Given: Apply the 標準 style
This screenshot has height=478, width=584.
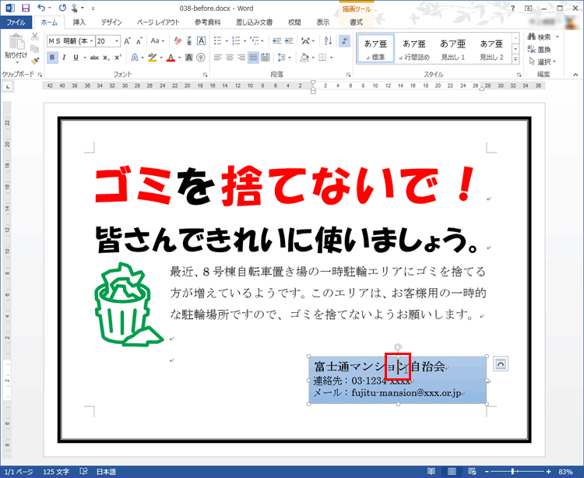Looking at the screenshot, I should [x=375, y=49].
